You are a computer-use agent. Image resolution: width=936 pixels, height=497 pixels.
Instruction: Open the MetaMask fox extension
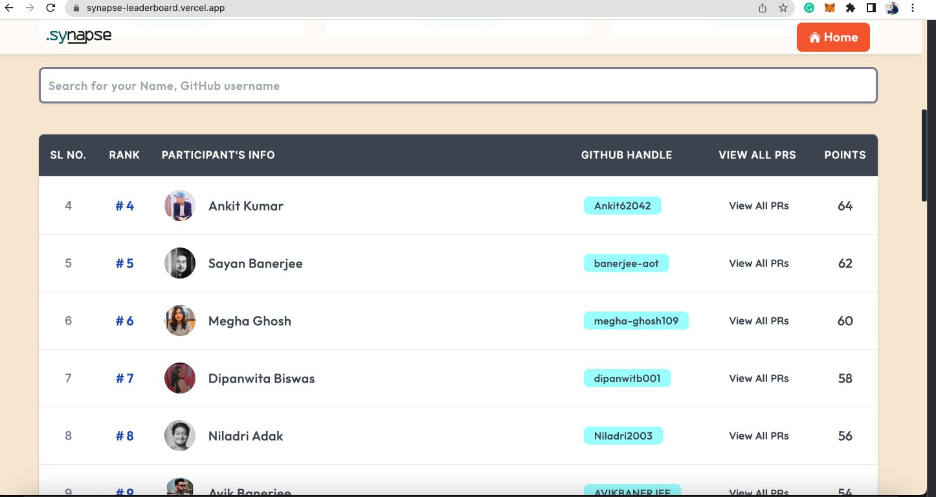click(x=830, y=8)
